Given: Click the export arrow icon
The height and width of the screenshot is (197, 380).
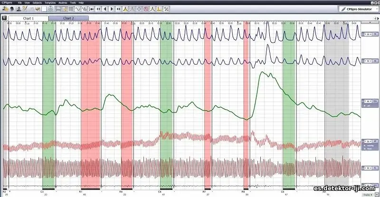Looking at the screenshot, I should (65, 9).
